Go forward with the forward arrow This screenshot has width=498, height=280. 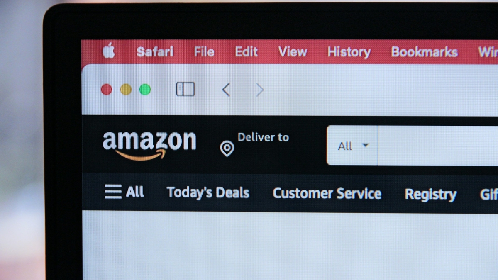pyautogui.click(x=260, y=90)
